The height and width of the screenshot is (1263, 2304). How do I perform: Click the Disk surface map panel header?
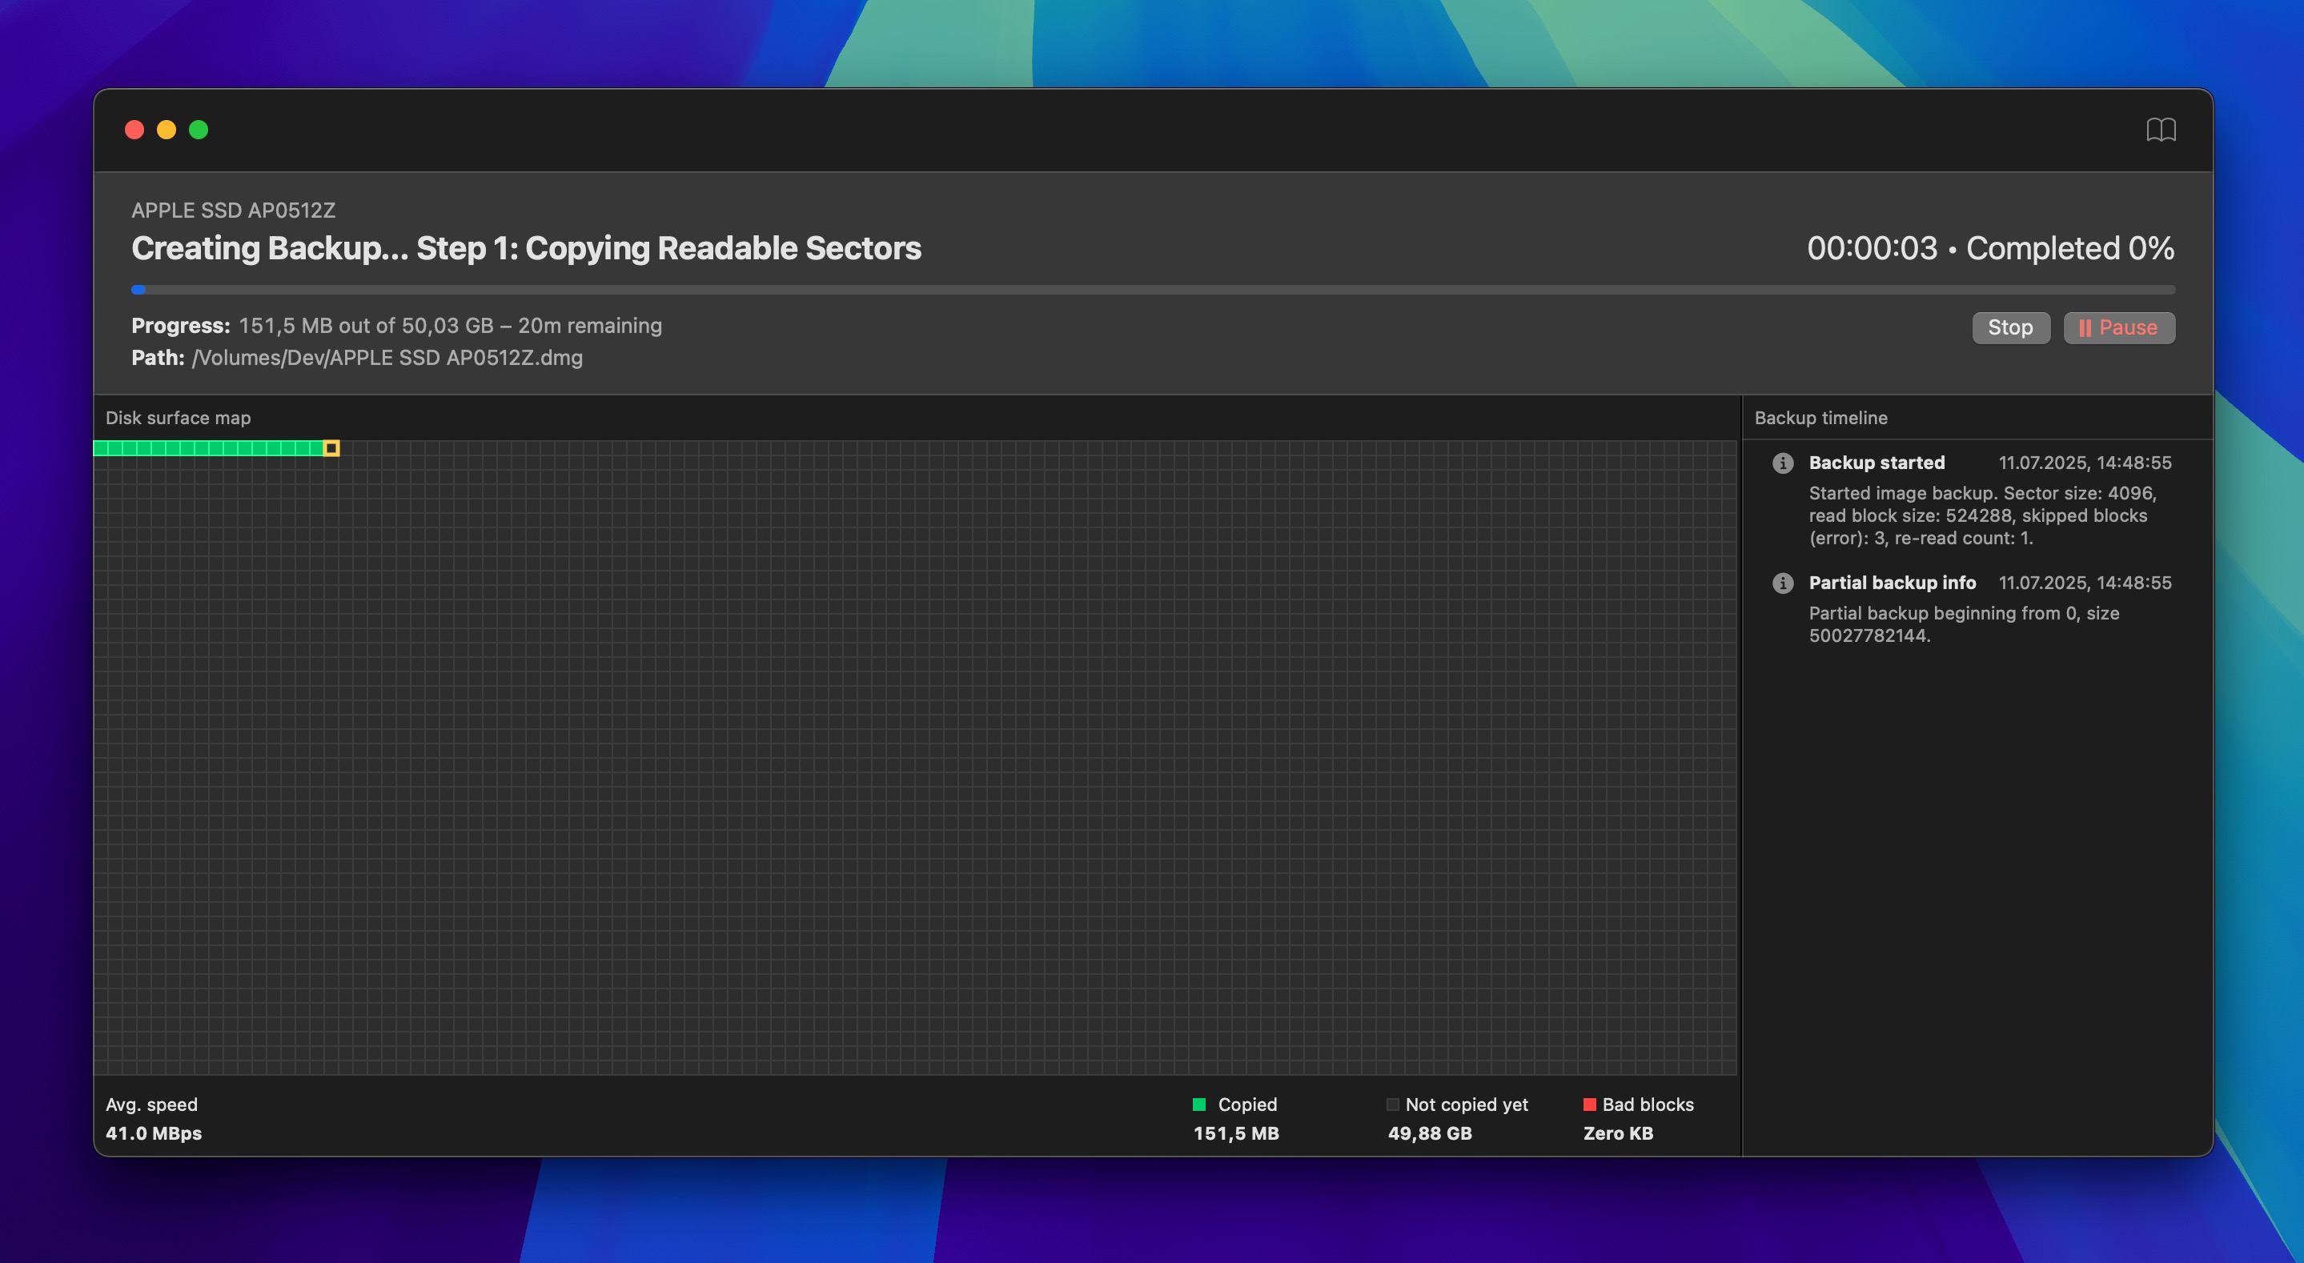(x=178, y=417)
